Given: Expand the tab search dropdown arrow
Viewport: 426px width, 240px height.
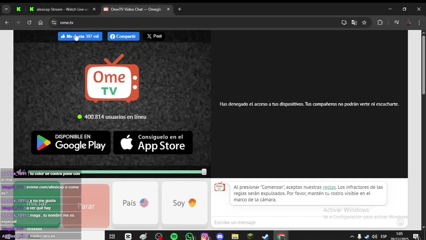Looking at the screenshot, I should 6,9.
